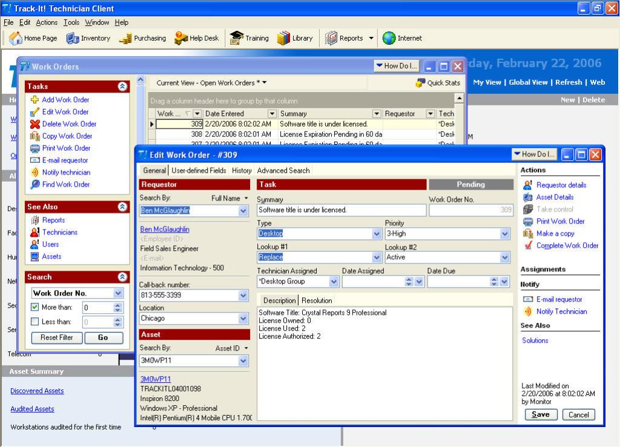Screen dimensions: 620x447
Task: Click the Technicians icon under See Also
Action: coord(35,232)
